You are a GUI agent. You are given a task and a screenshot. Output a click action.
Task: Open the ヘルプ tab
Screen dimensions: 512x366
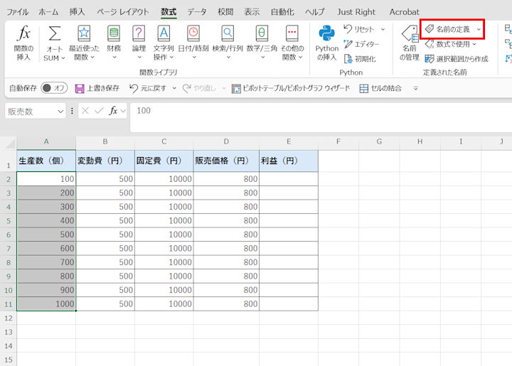[315, 12]
